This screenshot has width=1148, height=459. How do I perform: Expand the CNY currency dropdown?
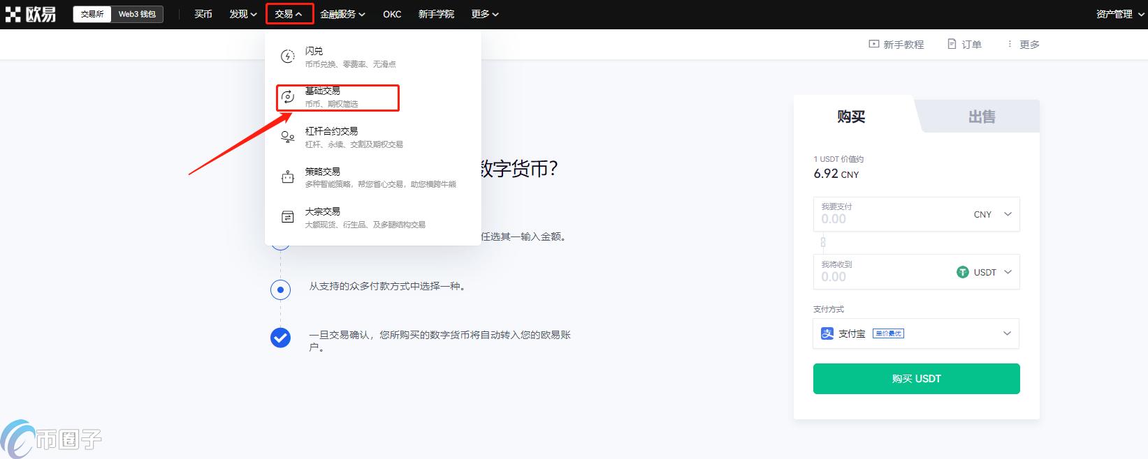click(x=992, y=214)
